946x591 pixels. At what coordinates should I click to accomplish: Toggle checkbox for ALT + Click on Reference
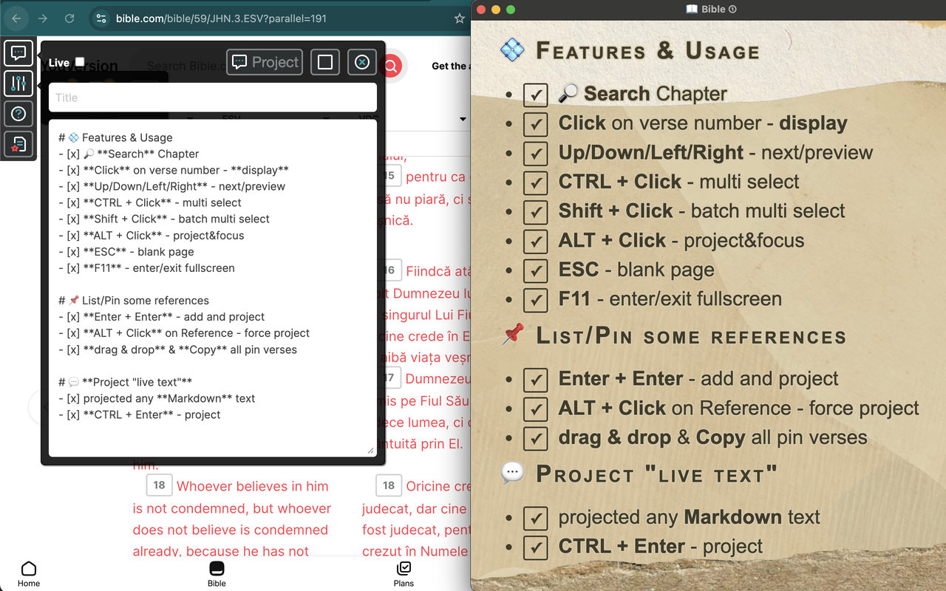click(x=535, y=409)
